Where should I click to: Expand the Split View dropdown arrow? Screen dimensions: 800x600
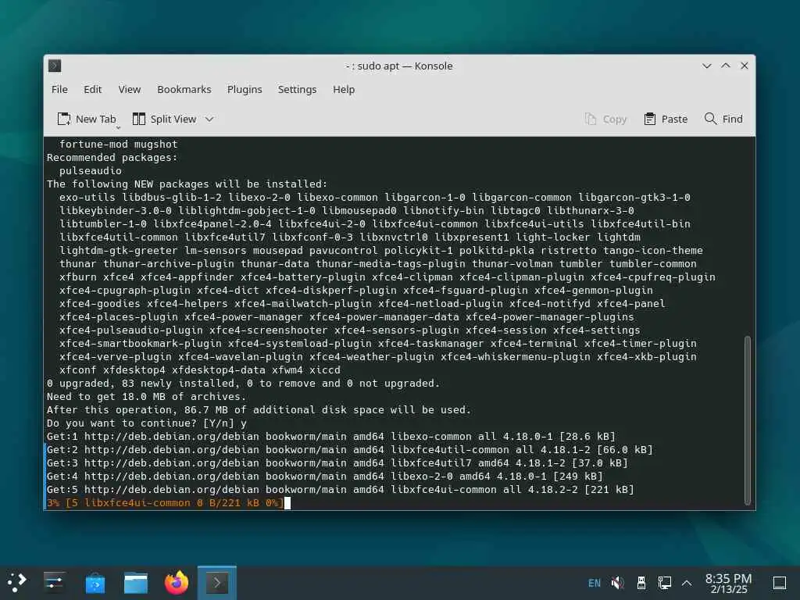pyautogui.click(x=209, y=120)
